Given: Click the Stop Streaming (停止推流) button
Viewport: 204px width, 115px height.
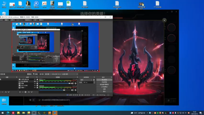Looking at the screenshot, I should pyautogui.click(x=104, y=80).
